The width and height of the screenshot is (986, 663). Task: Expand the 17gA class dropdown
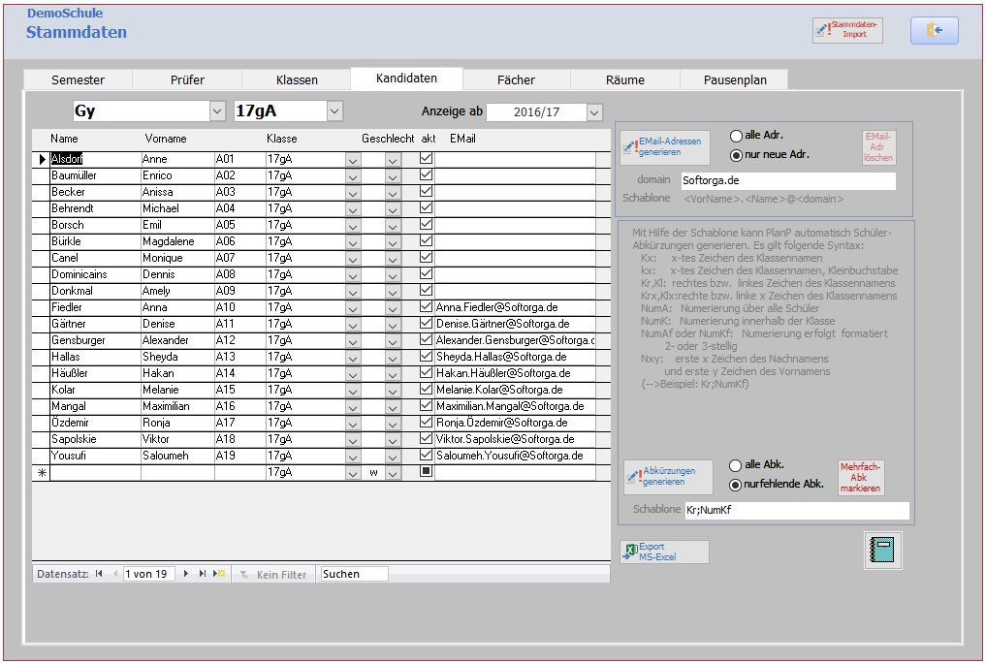point(334,111)
